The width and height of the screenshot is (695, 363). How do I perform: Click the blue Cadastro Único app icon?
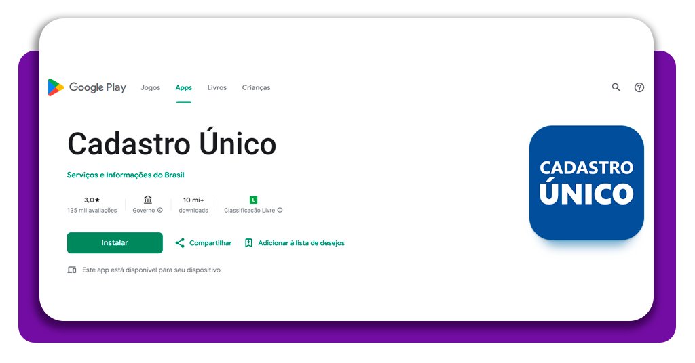tap(586, 183)
